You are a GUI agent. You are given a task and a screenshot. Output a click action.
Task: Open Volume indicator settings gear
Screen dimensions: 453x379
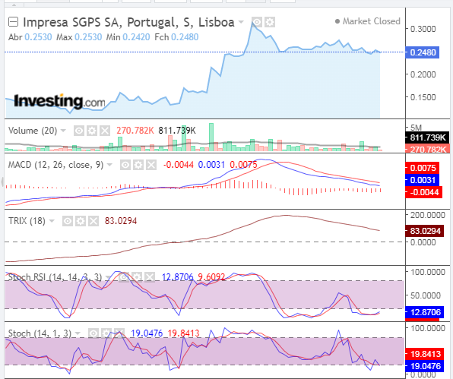pyautogui.click(x=92, y=131)
